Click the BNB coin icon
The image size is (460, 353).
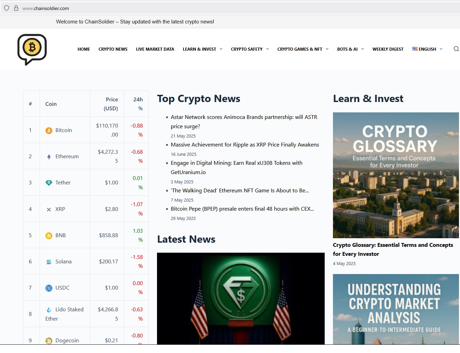(x=49, y=235)
